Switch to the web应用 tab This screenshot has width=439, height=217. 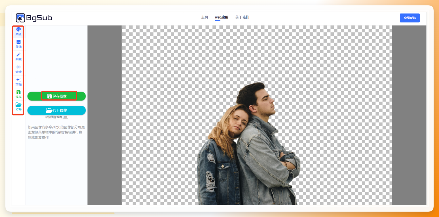point(222,17)
